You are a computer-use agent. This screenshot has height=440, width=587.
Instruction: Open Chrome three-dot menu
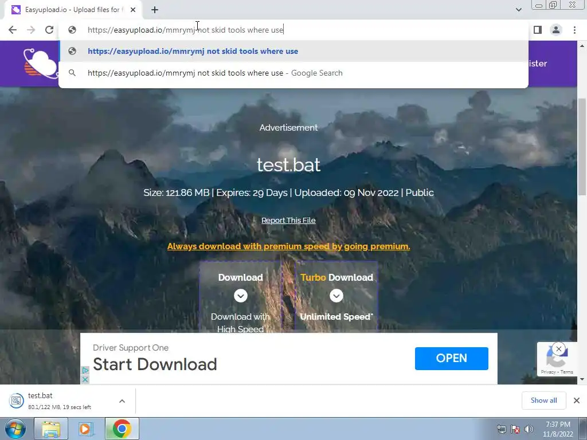(x=574, y=30)
